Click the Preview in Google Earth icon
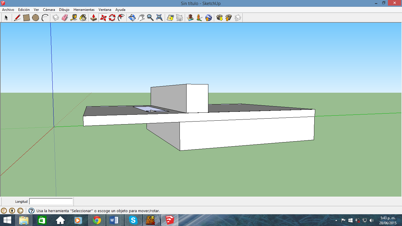402x226 pixels. (209, 18)
